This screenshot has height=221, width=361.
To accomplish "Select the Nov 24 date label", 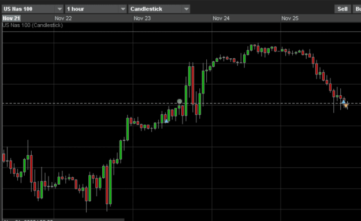I will tap(221, 18).
